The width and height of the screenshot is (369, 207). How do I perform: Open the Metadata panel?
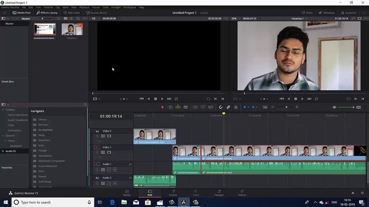click(x=327, y=13)
